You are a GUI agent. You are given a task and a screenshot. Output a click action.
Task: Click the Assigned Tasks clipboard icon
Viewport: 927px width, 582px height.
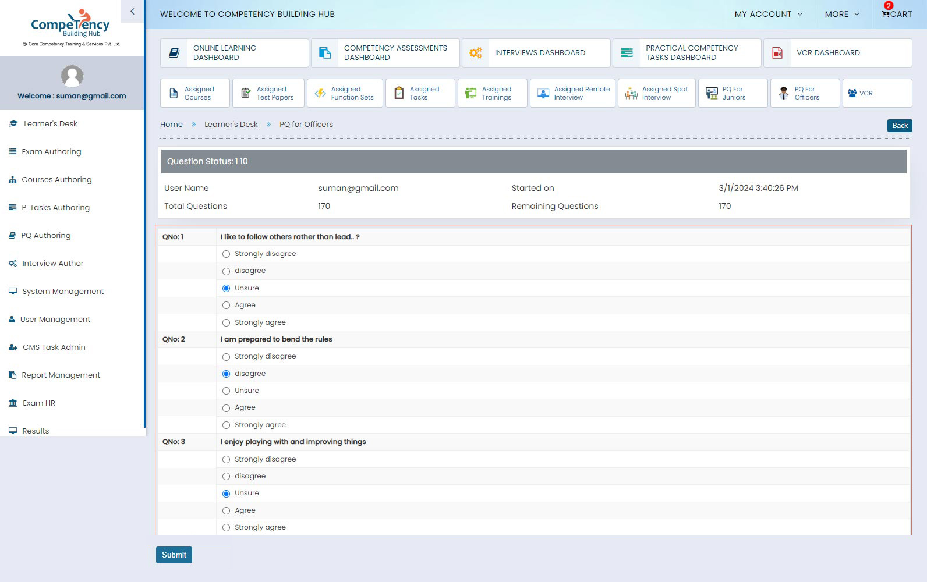(399, 93)
